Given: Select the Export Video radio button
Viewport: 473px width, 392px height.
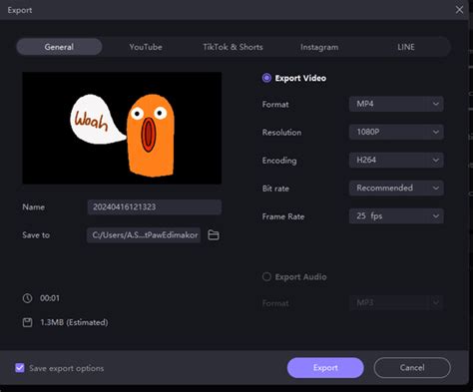Looking at the screenshot, I should pos(266,78).
